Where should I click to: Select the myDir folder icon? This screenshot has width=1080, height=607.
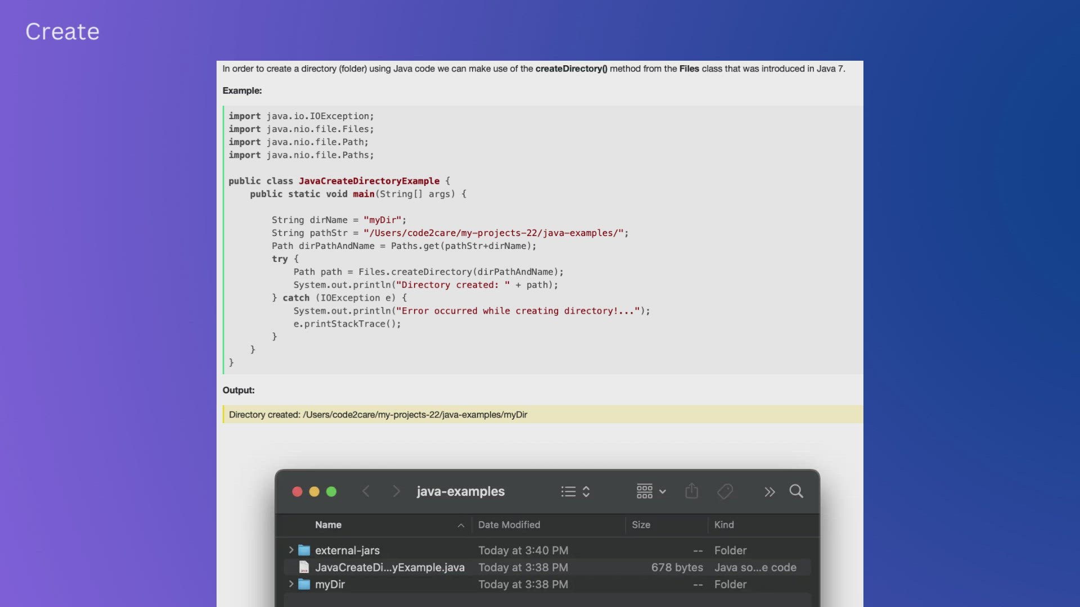click(x=304, y=585)
